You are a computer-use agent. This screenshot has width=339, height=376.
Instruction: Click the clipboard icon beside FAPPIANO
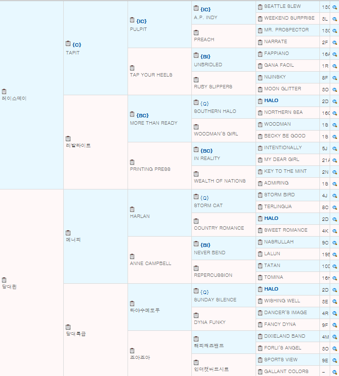pos(260,54)
